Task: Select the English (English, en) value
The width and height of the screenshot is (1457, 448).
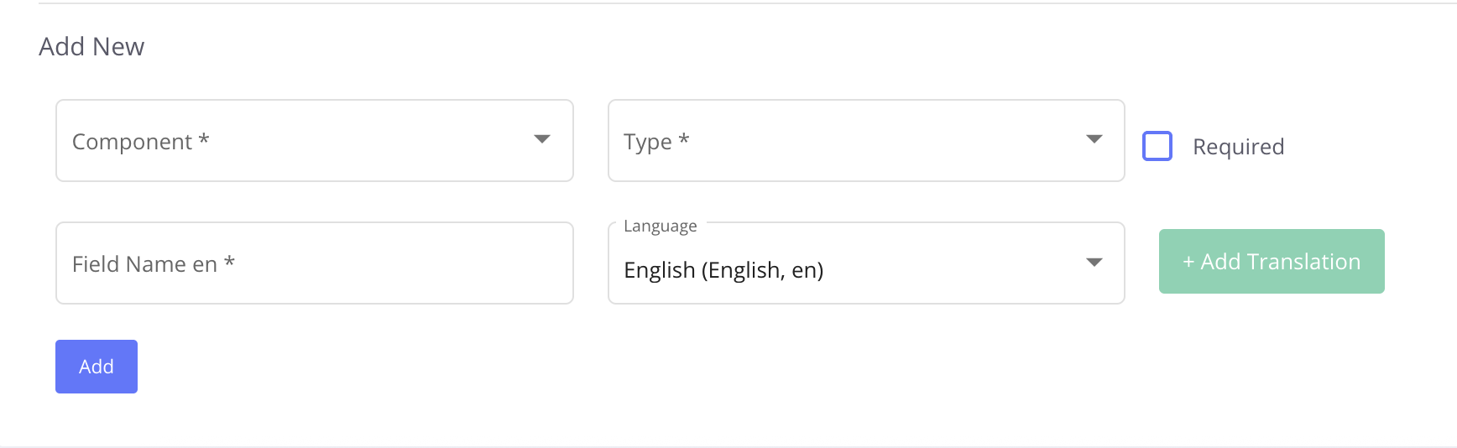Action: point(723,270)
